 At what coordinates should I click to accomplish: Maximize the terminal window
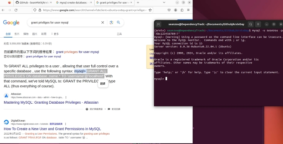pos(274,24)
